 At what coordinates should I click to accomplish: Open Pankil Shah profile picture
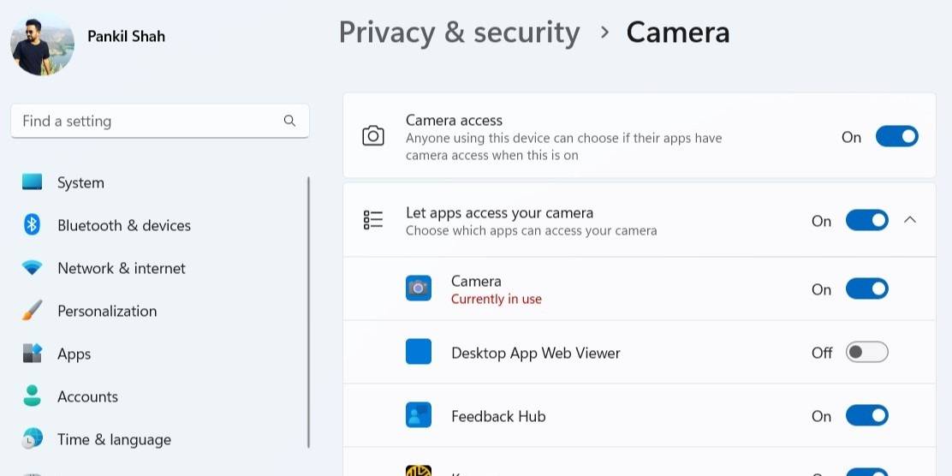pos(42,43)
